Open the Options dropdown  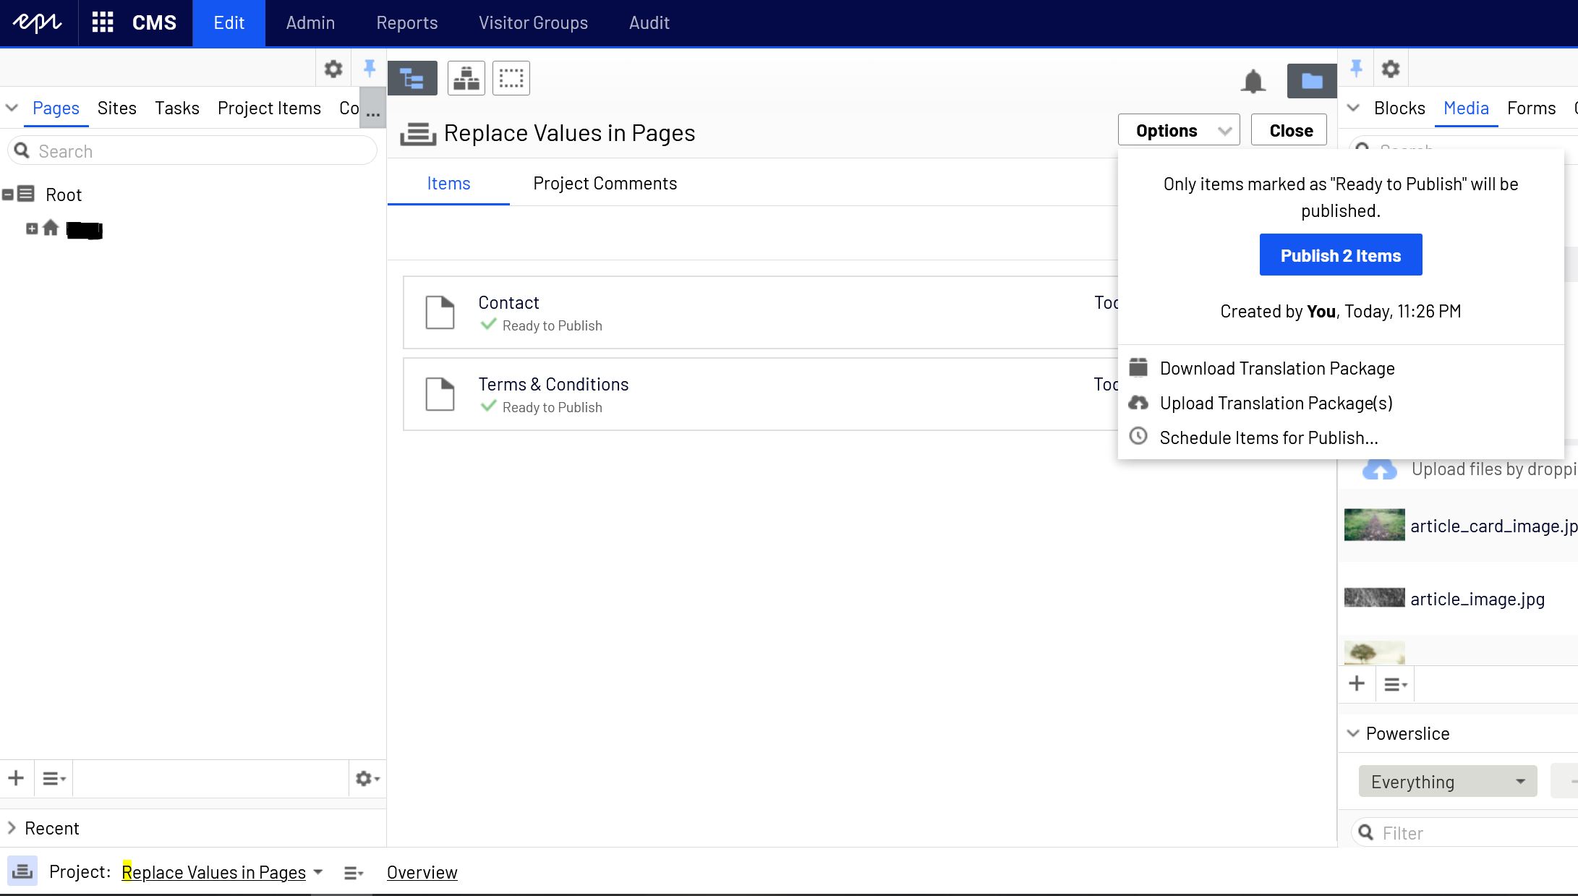pos(1178,130)
